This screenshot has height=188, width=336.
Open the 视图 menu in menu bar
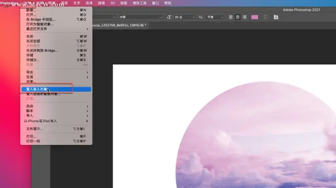(x=124, y=3)
